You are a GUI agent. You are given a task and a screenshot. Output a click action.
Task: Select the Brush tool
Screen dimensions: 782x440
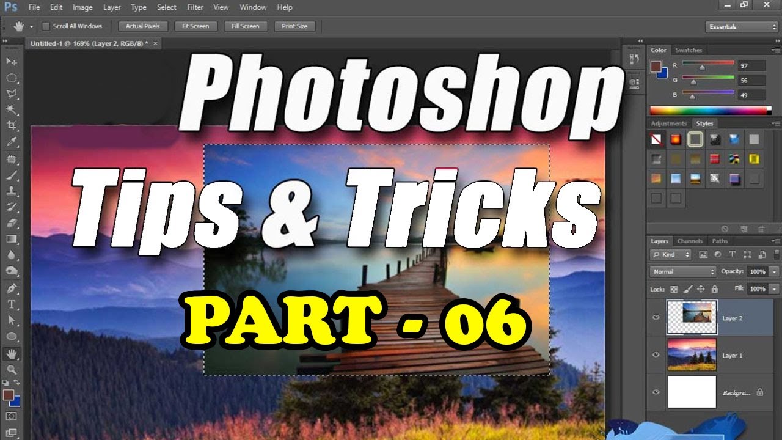click(x=12, y=175)
